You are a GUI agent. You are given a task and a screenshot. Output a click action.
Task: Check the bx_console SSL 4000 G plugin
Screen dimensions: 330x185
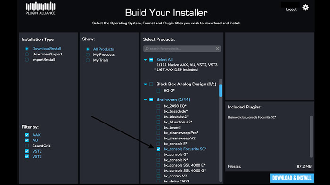coord(158,171)
